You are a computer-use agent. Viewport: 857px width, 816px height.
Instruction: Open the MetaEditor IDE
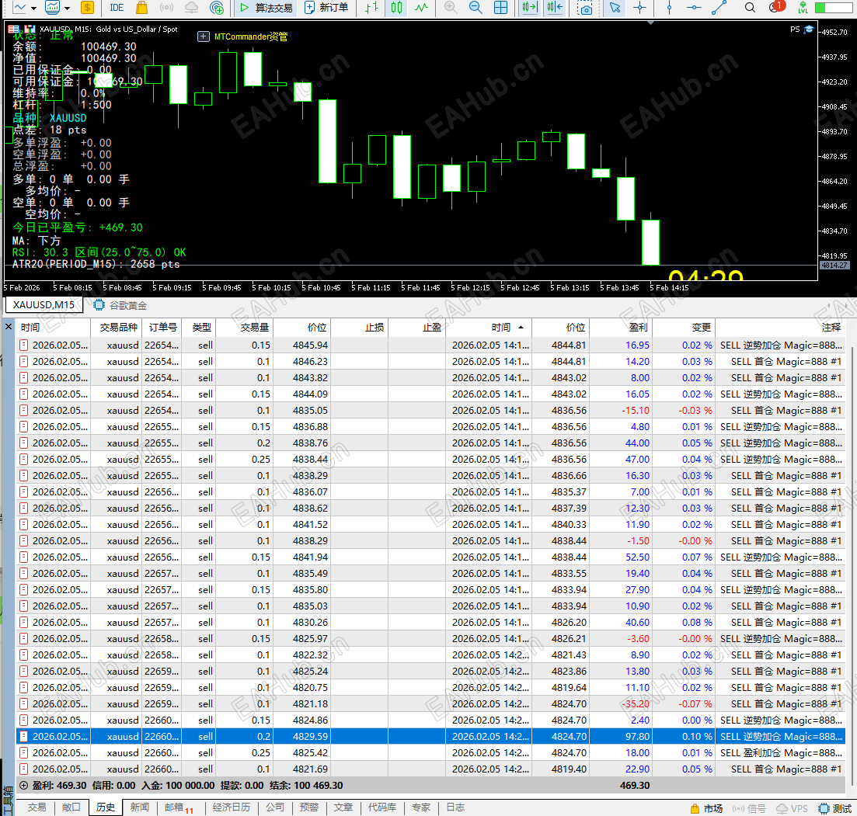click(x=117, y=8)
